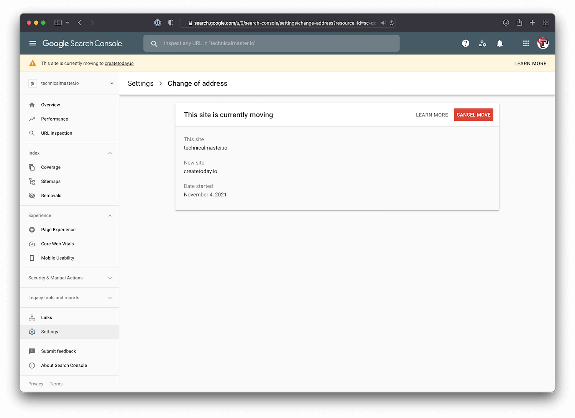The width and height of the screenshot is (575, 418).
Task: Open the account profile avatar
Action: [x=543, y=44]
